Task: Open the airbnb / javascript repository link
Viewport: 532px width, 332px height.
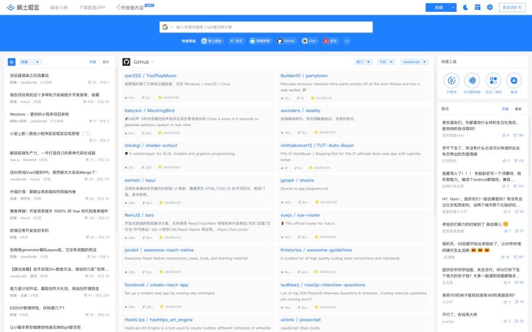Action: (x=301, y=320)
